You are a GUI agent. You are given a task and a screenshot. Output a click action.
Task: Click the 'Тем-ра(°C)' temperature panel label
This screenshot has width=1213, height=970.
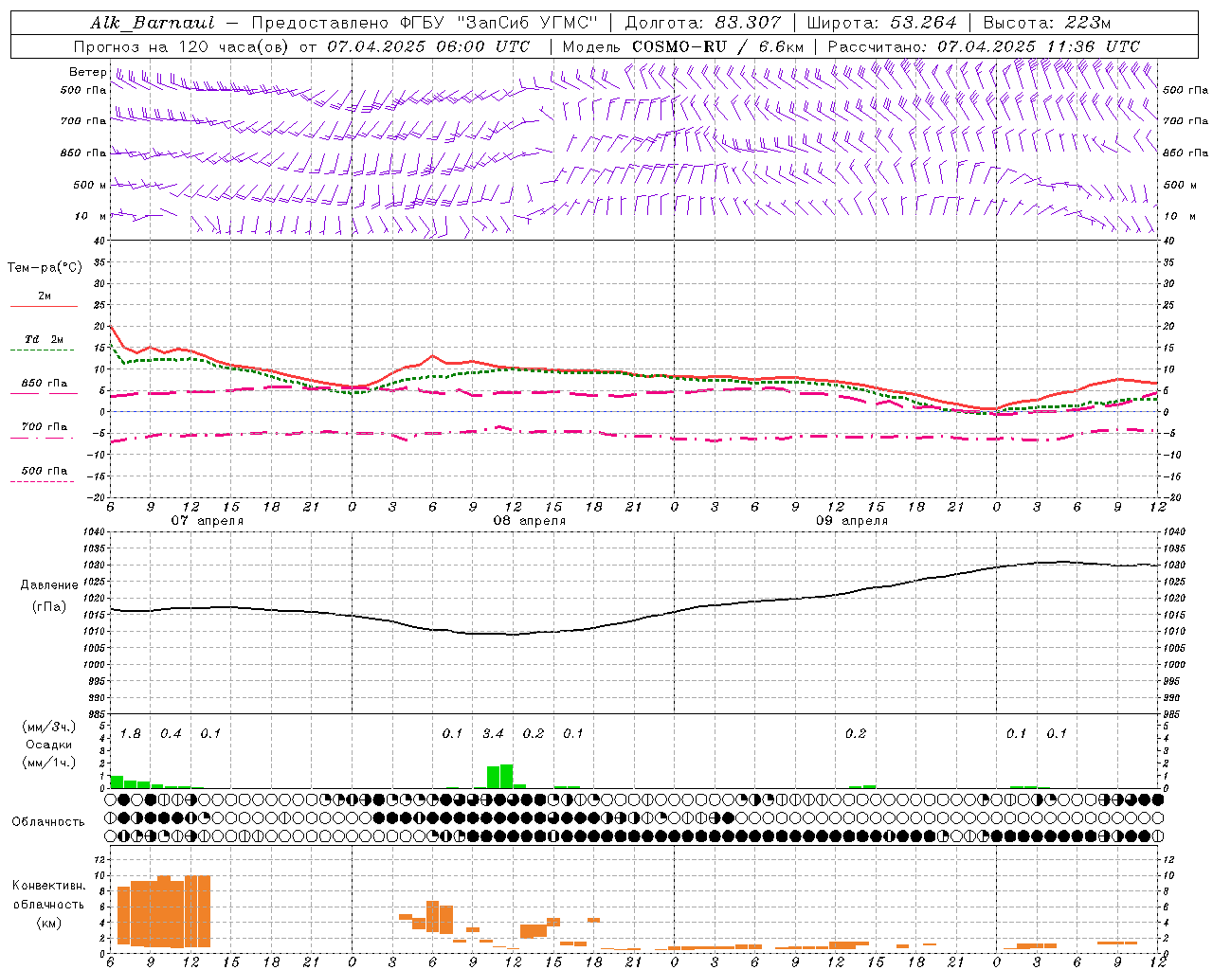pyautogui.click(x=45, y=267)
